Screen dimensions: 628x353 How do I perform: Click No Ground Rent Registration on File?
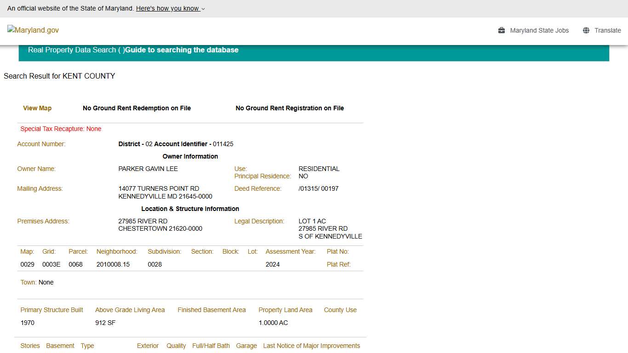(290, 108)
